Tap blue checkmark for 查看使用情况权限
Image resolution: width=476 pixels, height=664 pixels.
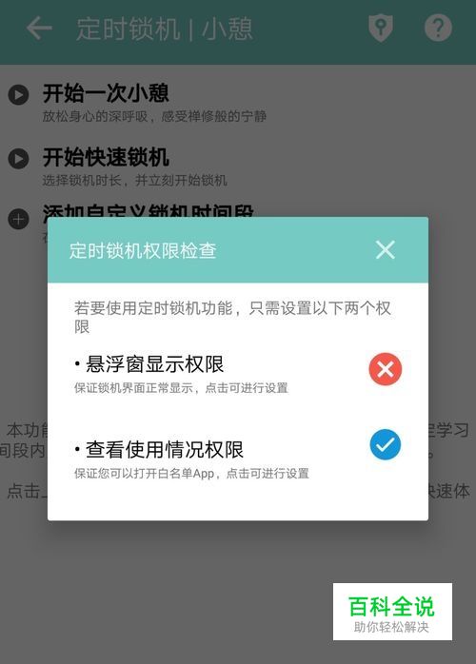pos(386,444)
